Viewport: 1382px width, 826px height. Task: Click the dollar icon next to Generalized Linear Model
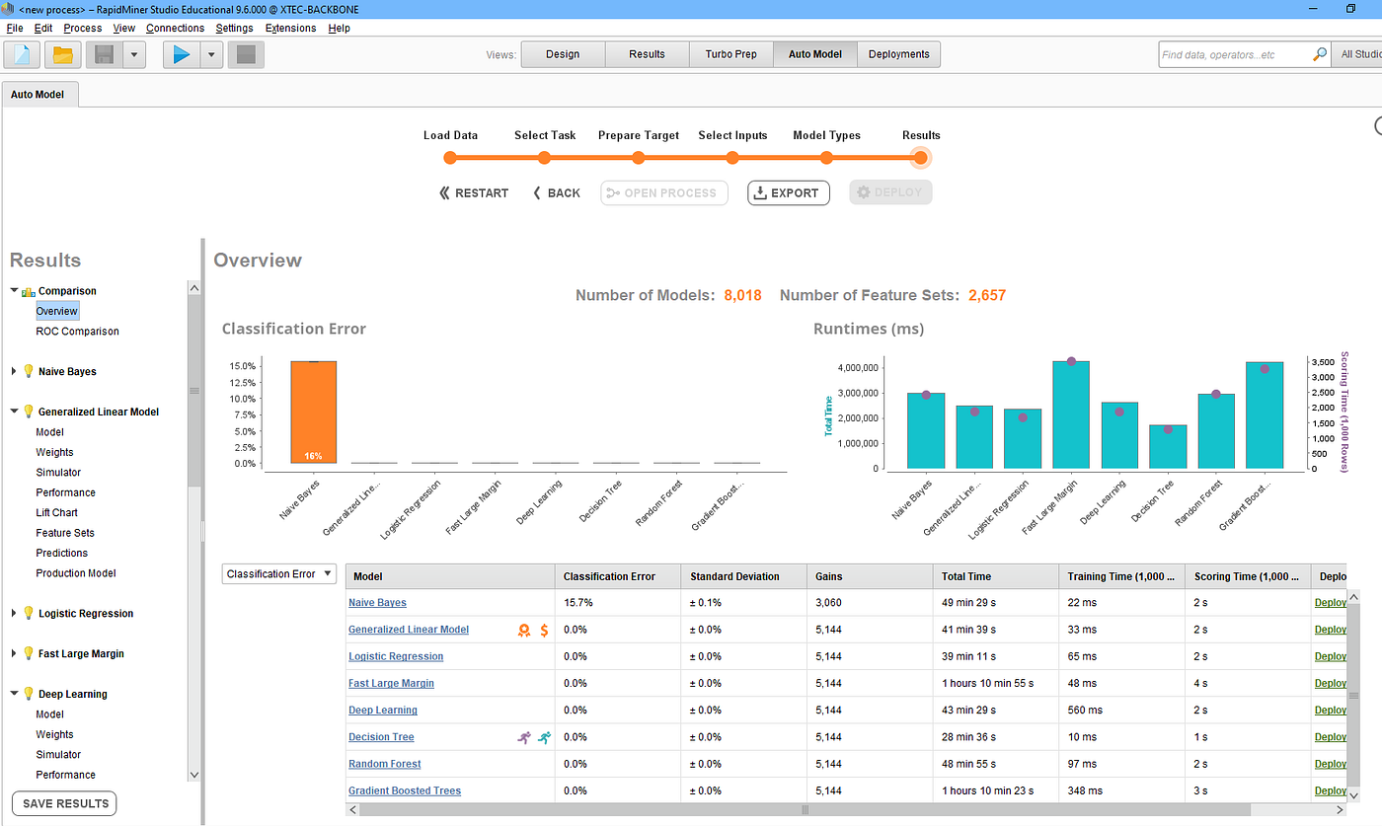coord(545,630)
